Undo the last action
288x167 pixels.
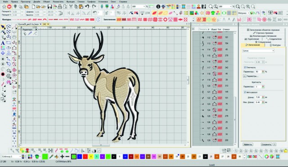[87, 7]
